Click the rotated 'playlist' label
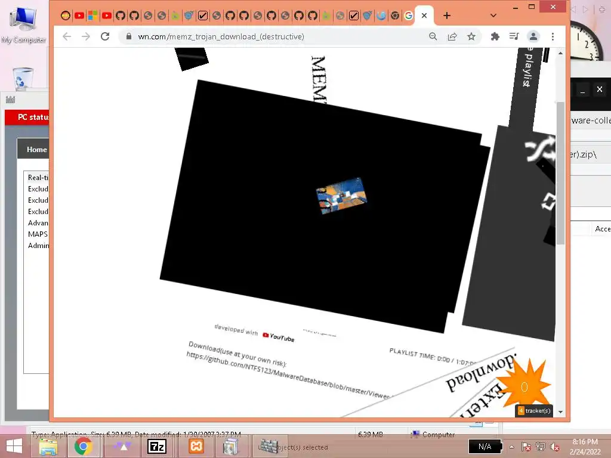The height and width of the screenshot is (458, 611). click(x=527, y=69)
